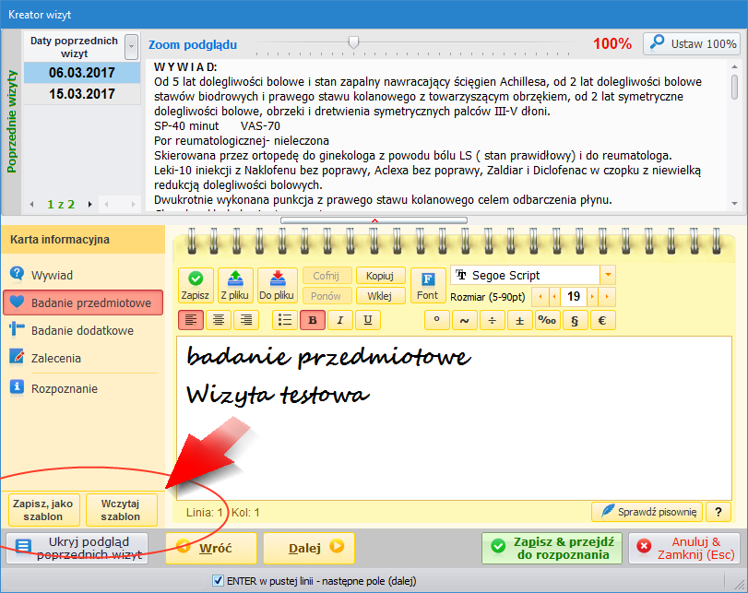Open the Segoe Script font dropdown

[608, 275]
